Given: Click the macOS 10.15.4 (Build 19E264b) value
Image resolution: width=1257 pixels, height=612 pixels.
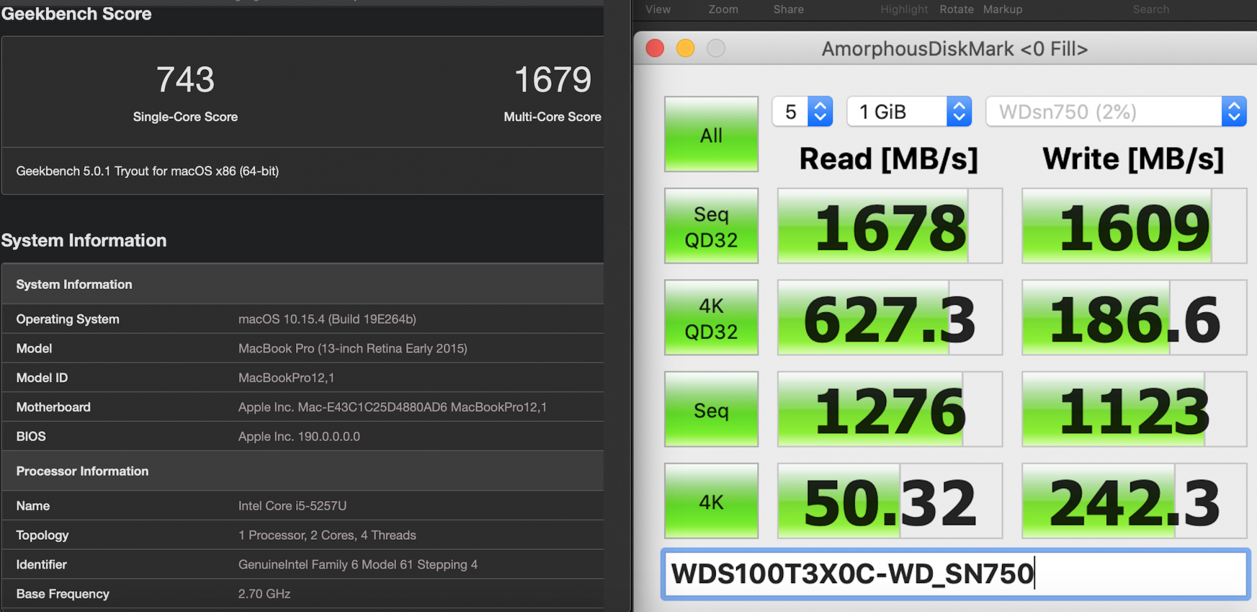Looking at the screenshot, I should tap(327, 319).
